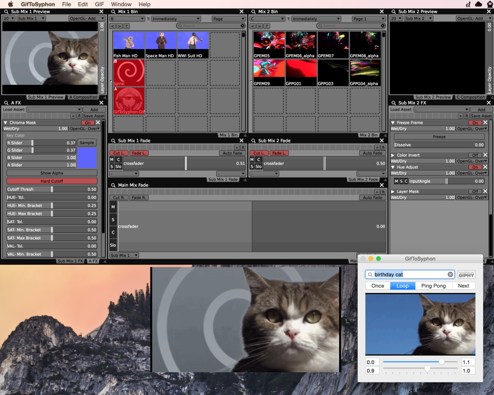Click the Giphy logo in GifToSyphon window

(x=466, y=274)
